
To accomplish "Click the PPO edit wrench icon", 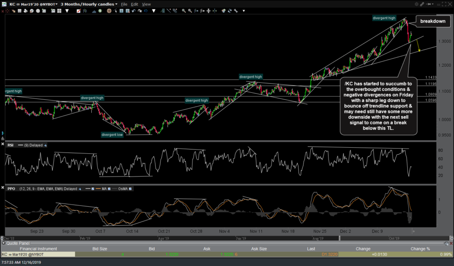I will (79, 188).
